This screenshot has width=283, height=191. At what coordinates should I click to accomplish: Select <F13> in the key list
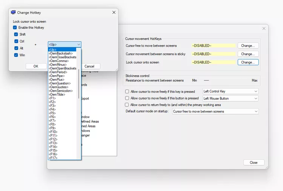click(x=62, y=143)
